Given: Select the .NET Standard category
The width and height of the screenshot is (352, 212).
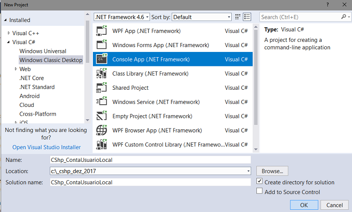Looking at the screenshot, I should 37,87.
